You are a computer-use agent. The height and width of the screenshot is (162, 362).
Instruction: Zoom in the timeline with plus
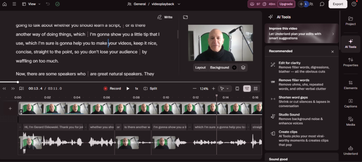214,89
